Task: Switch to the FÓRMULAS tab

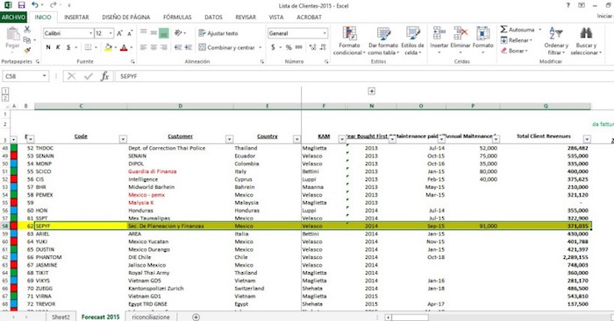Action: [177, 17]
